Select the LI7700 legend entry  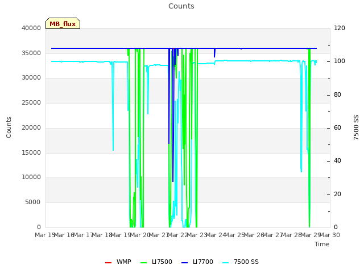pos(197,262)
